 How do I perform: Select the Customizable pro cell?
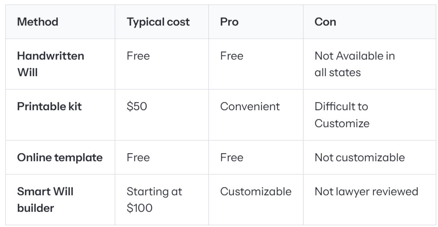256,191
